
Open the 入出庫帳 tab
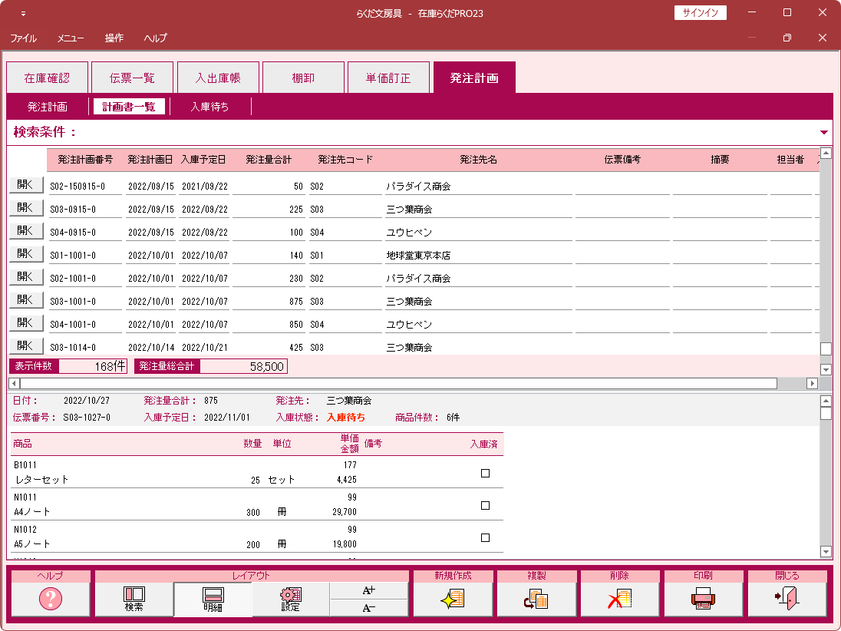click(218, 78)
